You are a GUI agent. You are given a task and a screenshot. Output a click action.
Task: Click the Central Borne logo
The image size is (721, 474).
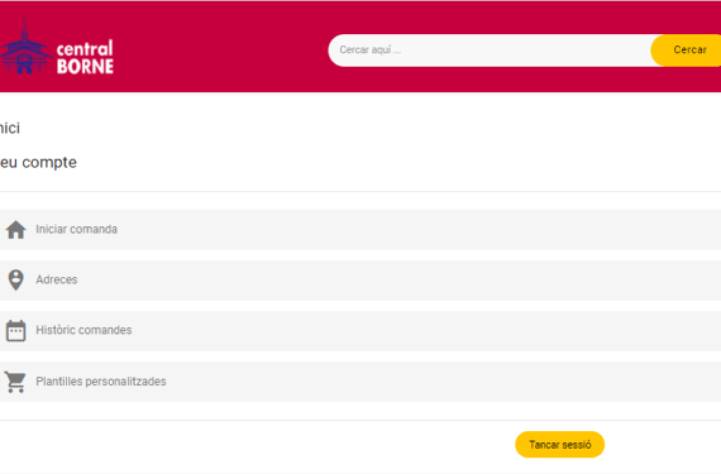56,46
